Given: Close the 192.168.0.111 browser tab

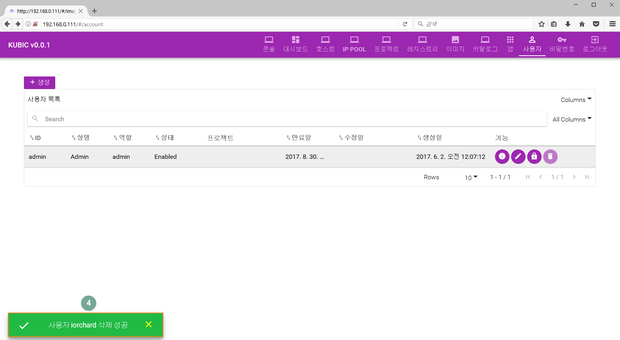Looking at the screenshot, I should click(x=81, y=11).
